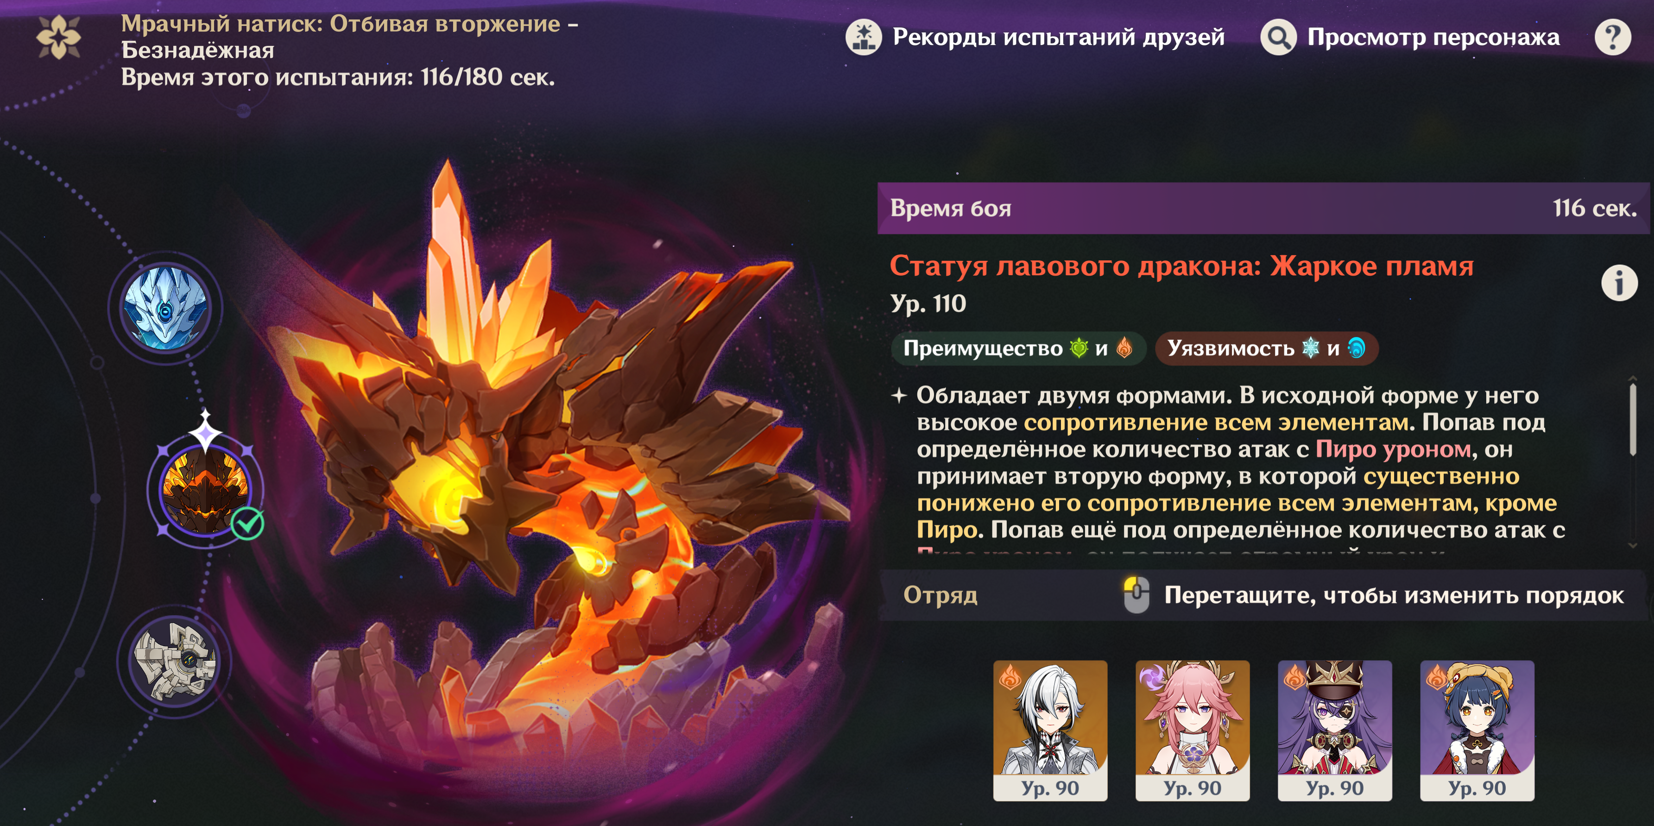The image size is (1654, 826).
Task: Click the info icon beside enemy name
Action: point(1619,283)
